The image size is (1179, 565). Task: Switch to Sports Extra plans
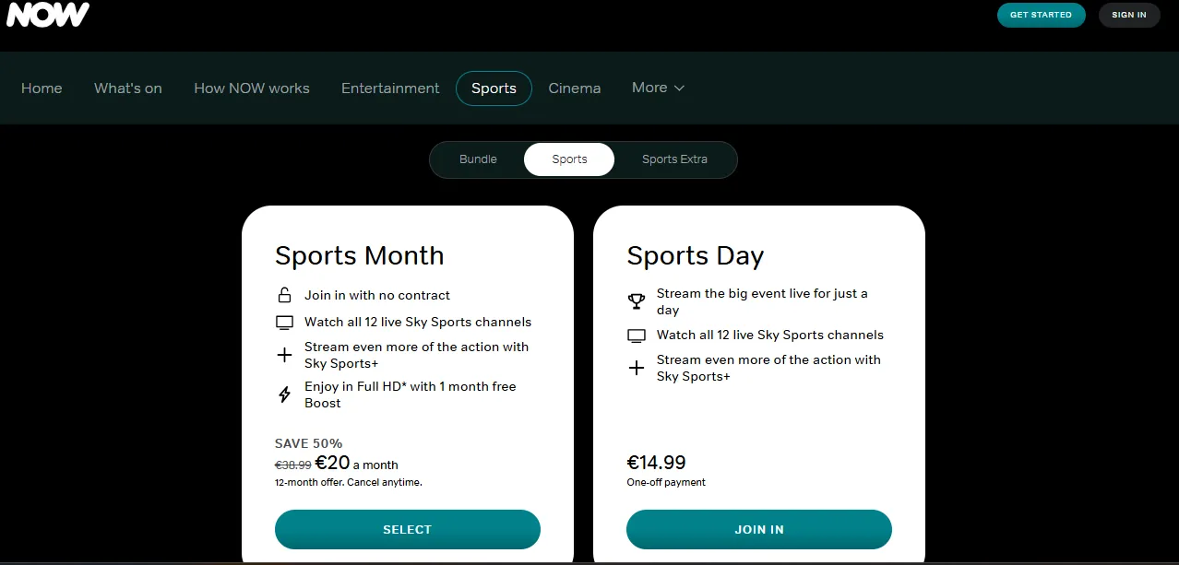(674, 159)
